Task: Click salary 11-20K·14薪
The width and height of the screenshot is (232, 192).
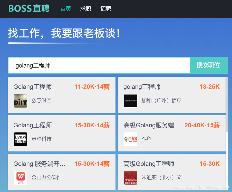Action: point(92,87)
